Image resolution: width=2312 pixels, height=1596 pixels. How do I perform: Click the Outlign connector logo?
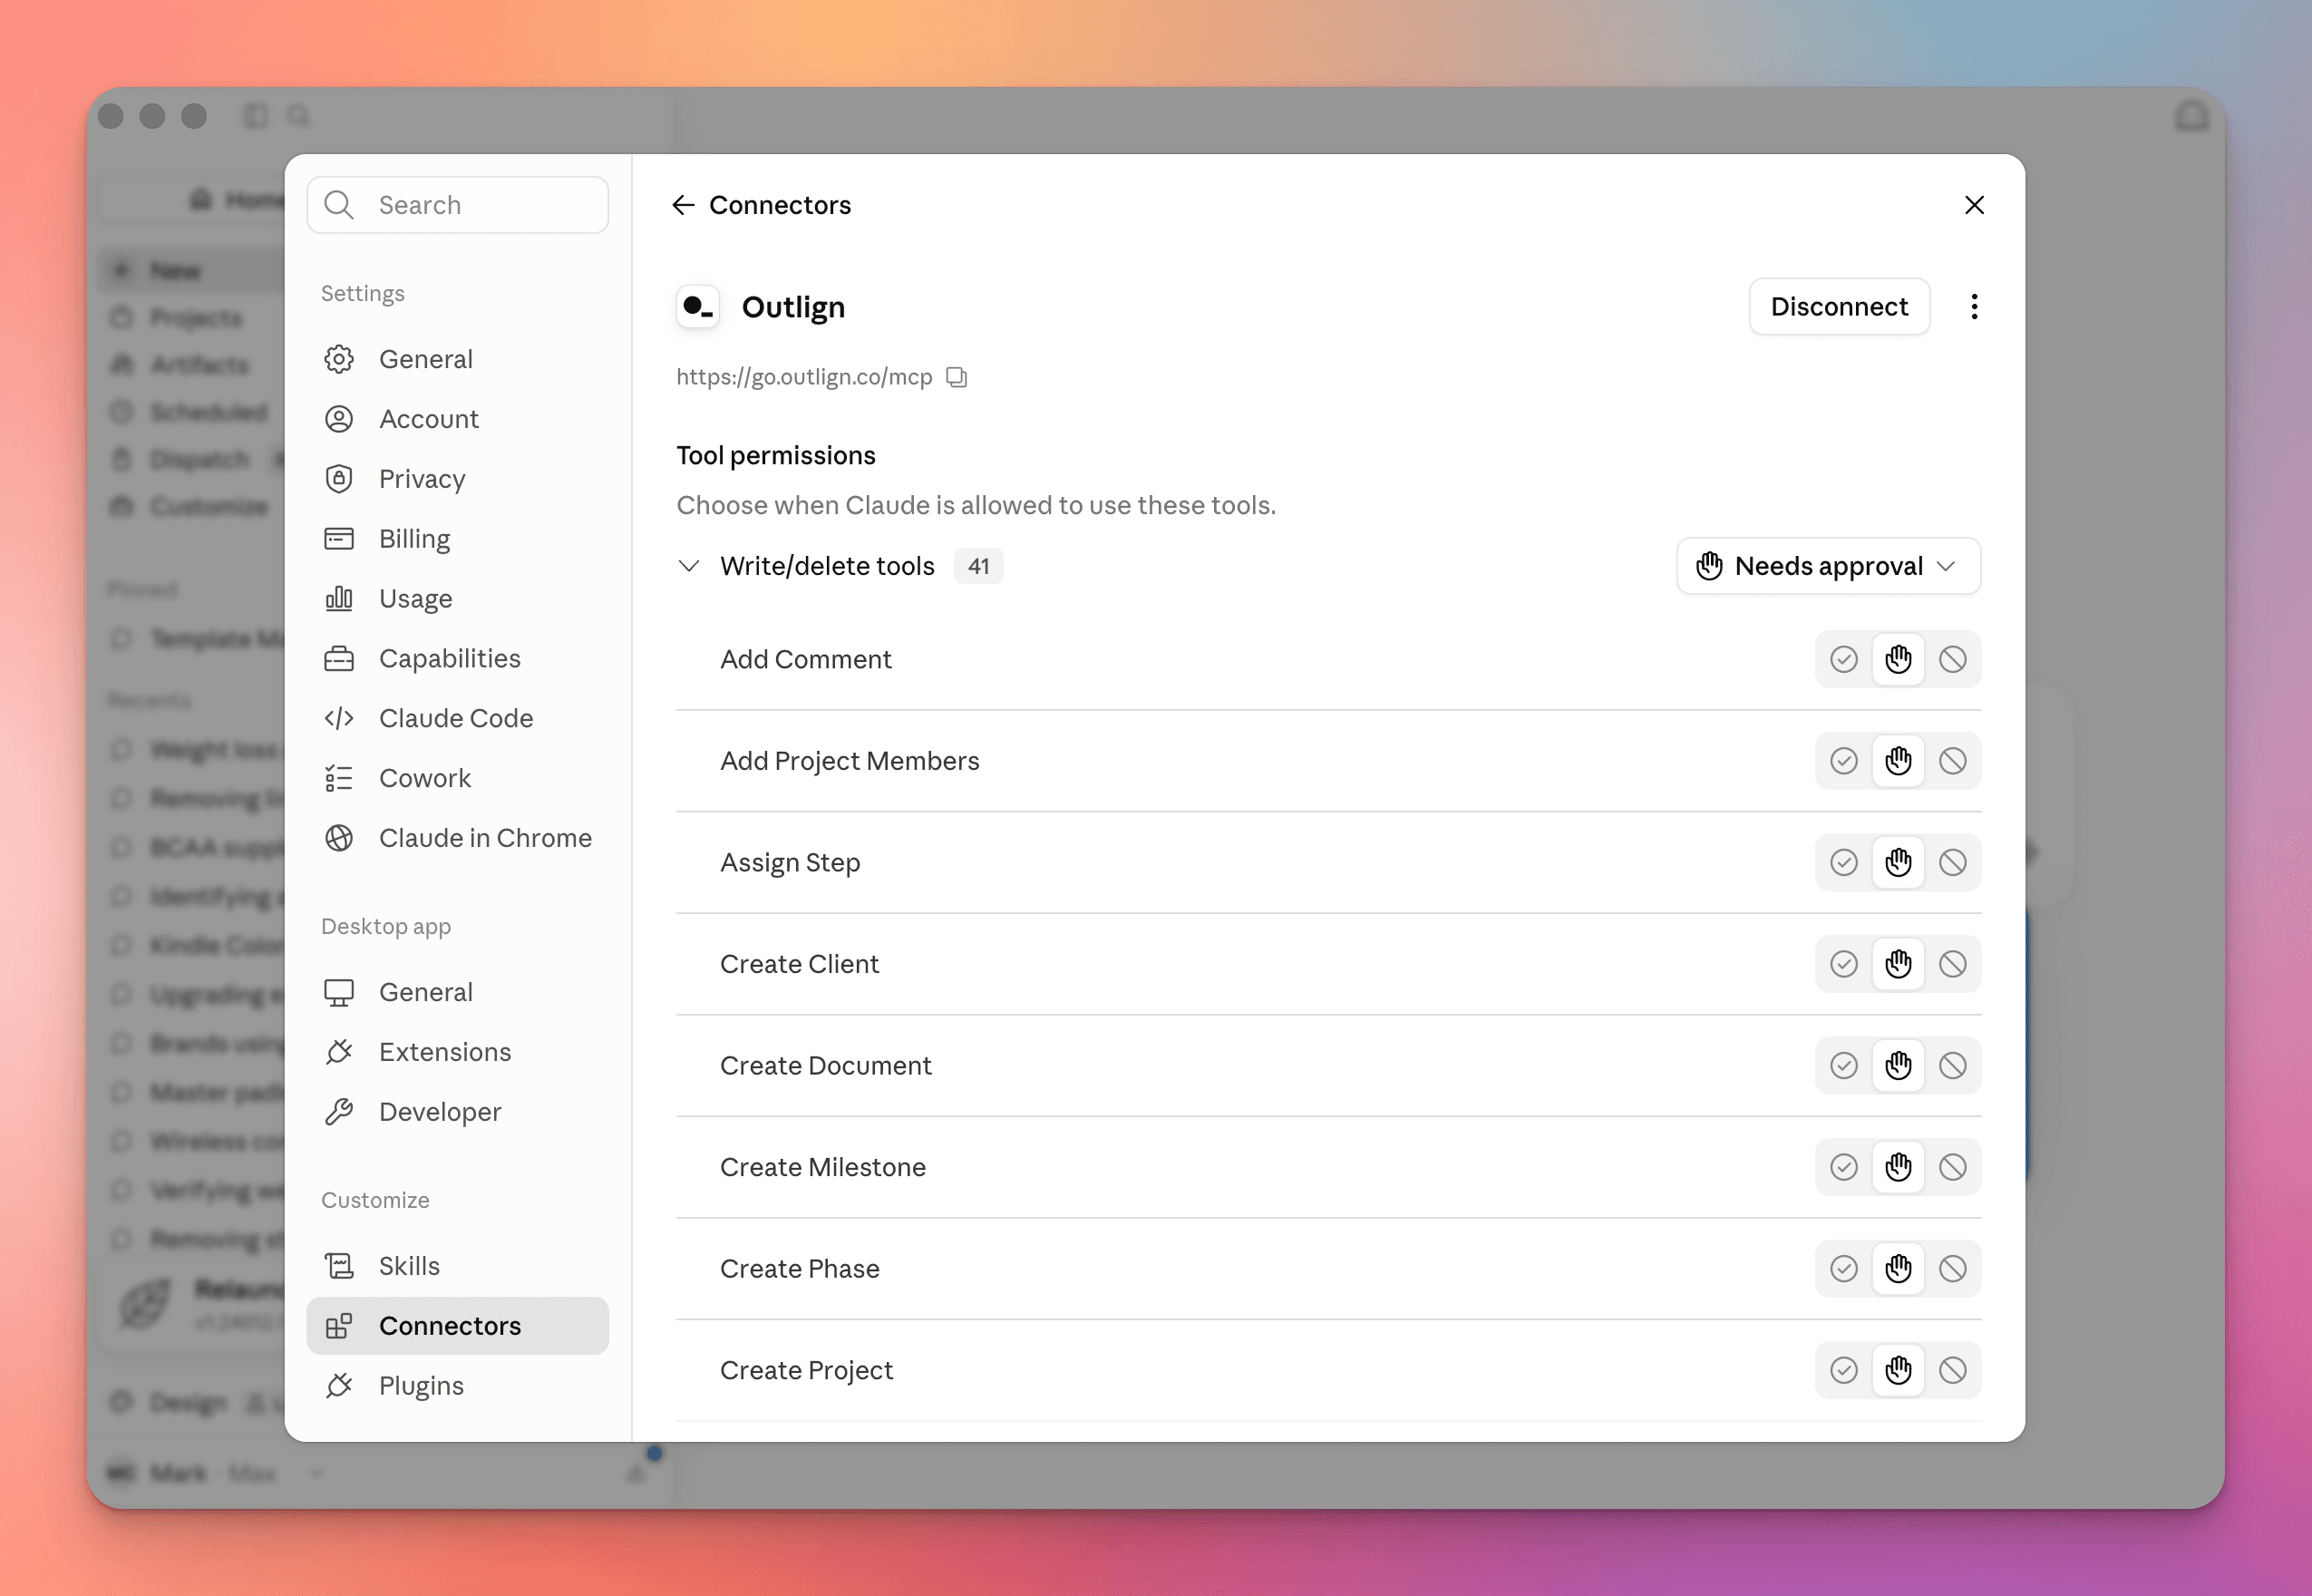point(698,307)
